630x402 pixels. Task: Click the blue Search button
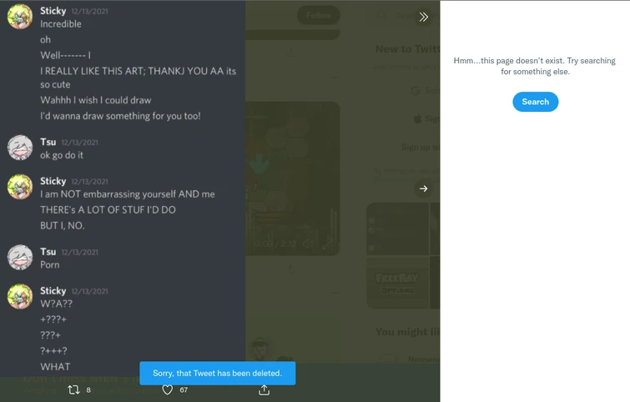535,102
